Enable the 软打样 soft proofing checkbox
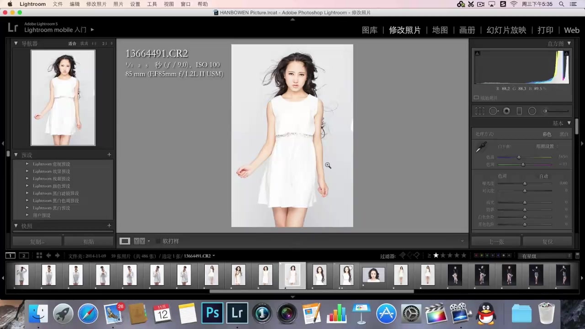Image resolution: width=585 pixels, height=329 pixels. pyautogui.click(x=158, y=241)
